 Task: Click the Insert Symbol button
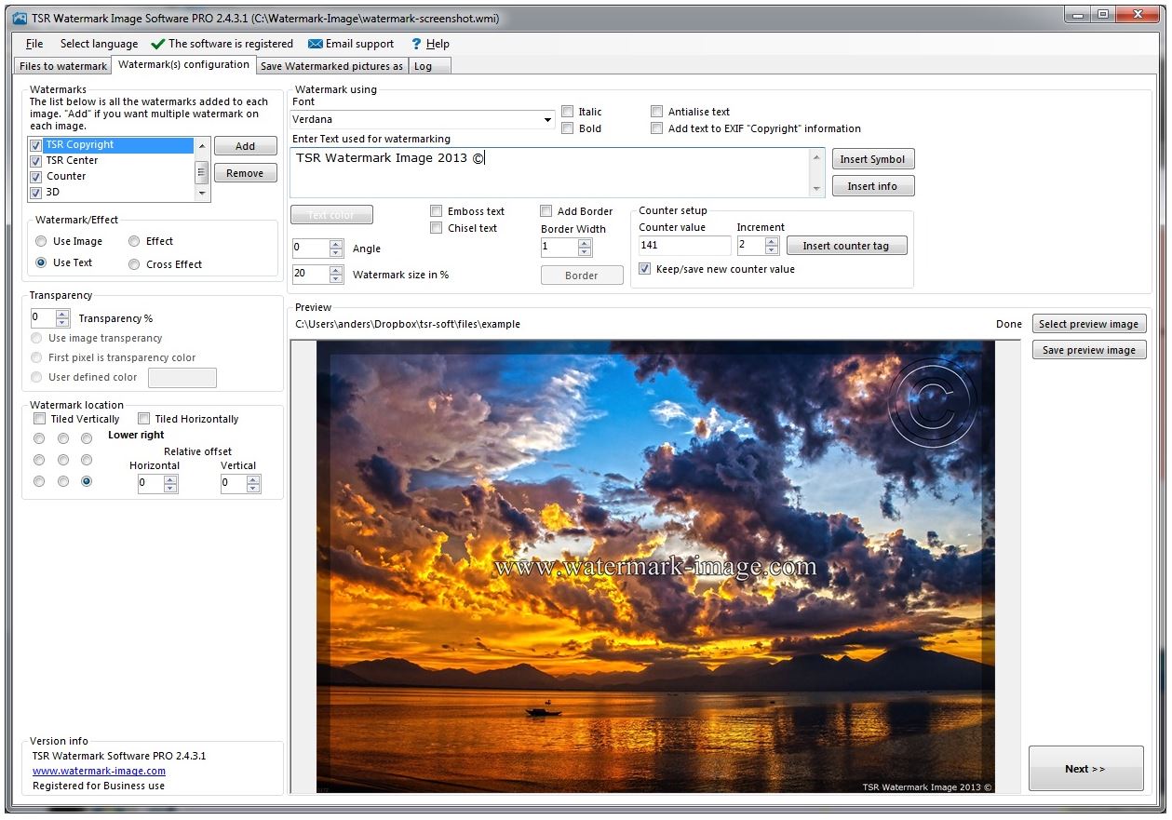pyautogui.click(x=872, y=159)
